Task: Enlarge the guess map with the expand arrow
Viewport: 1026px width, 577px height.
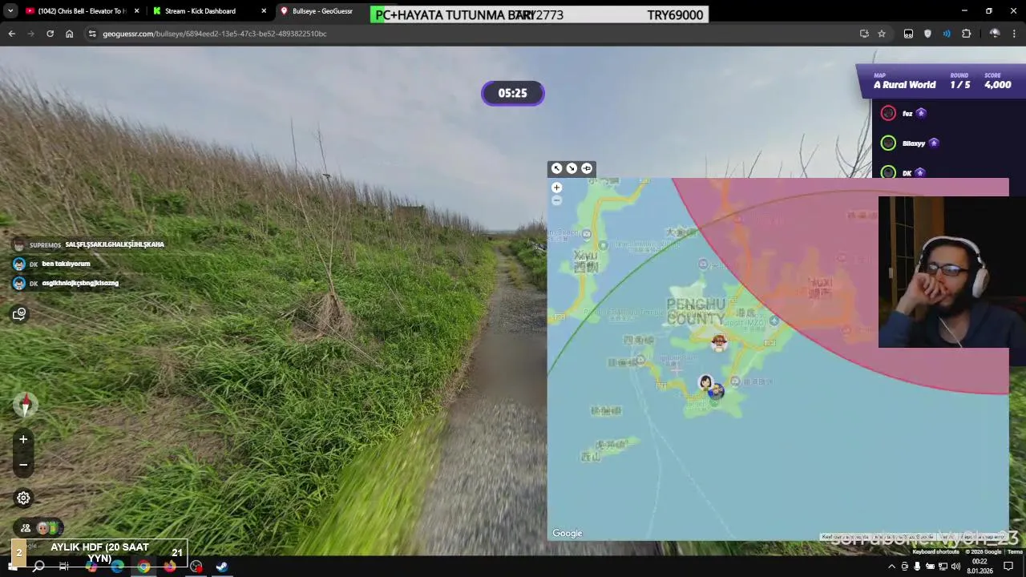Action: point(556,168)
